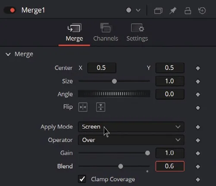Pin the Merge1 inspector panel

[172, 11]
